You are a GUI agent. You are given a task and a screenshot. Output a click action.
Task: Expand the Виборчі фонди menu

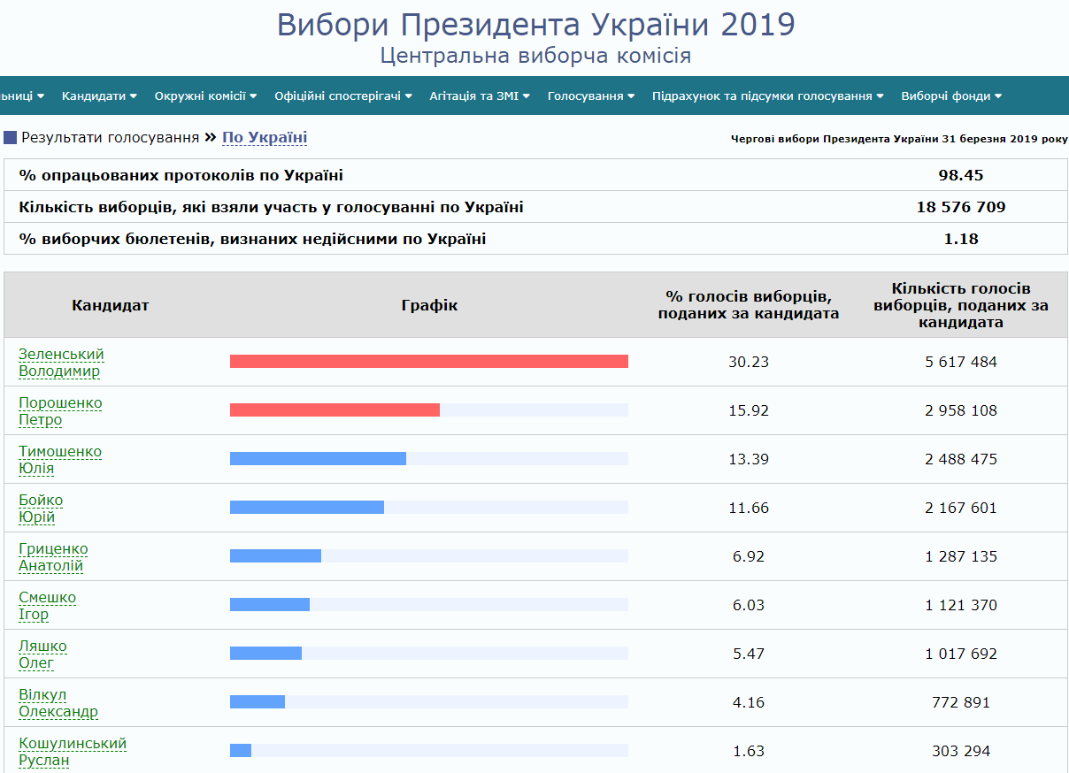(951, 96)
